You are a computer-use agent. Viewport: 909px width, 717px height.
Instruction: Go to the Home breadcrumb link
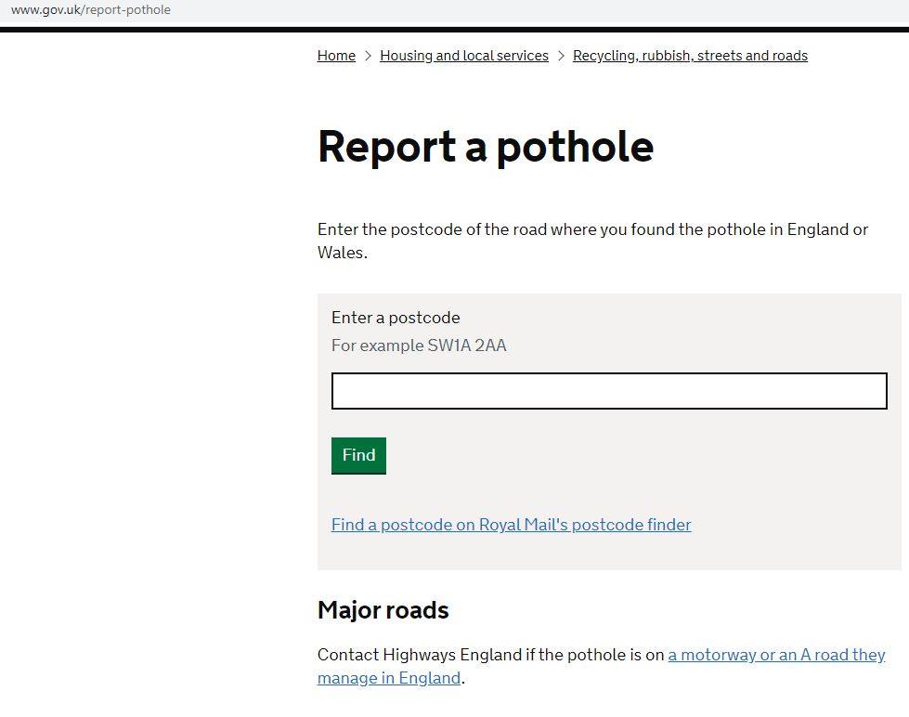point(336,56)
